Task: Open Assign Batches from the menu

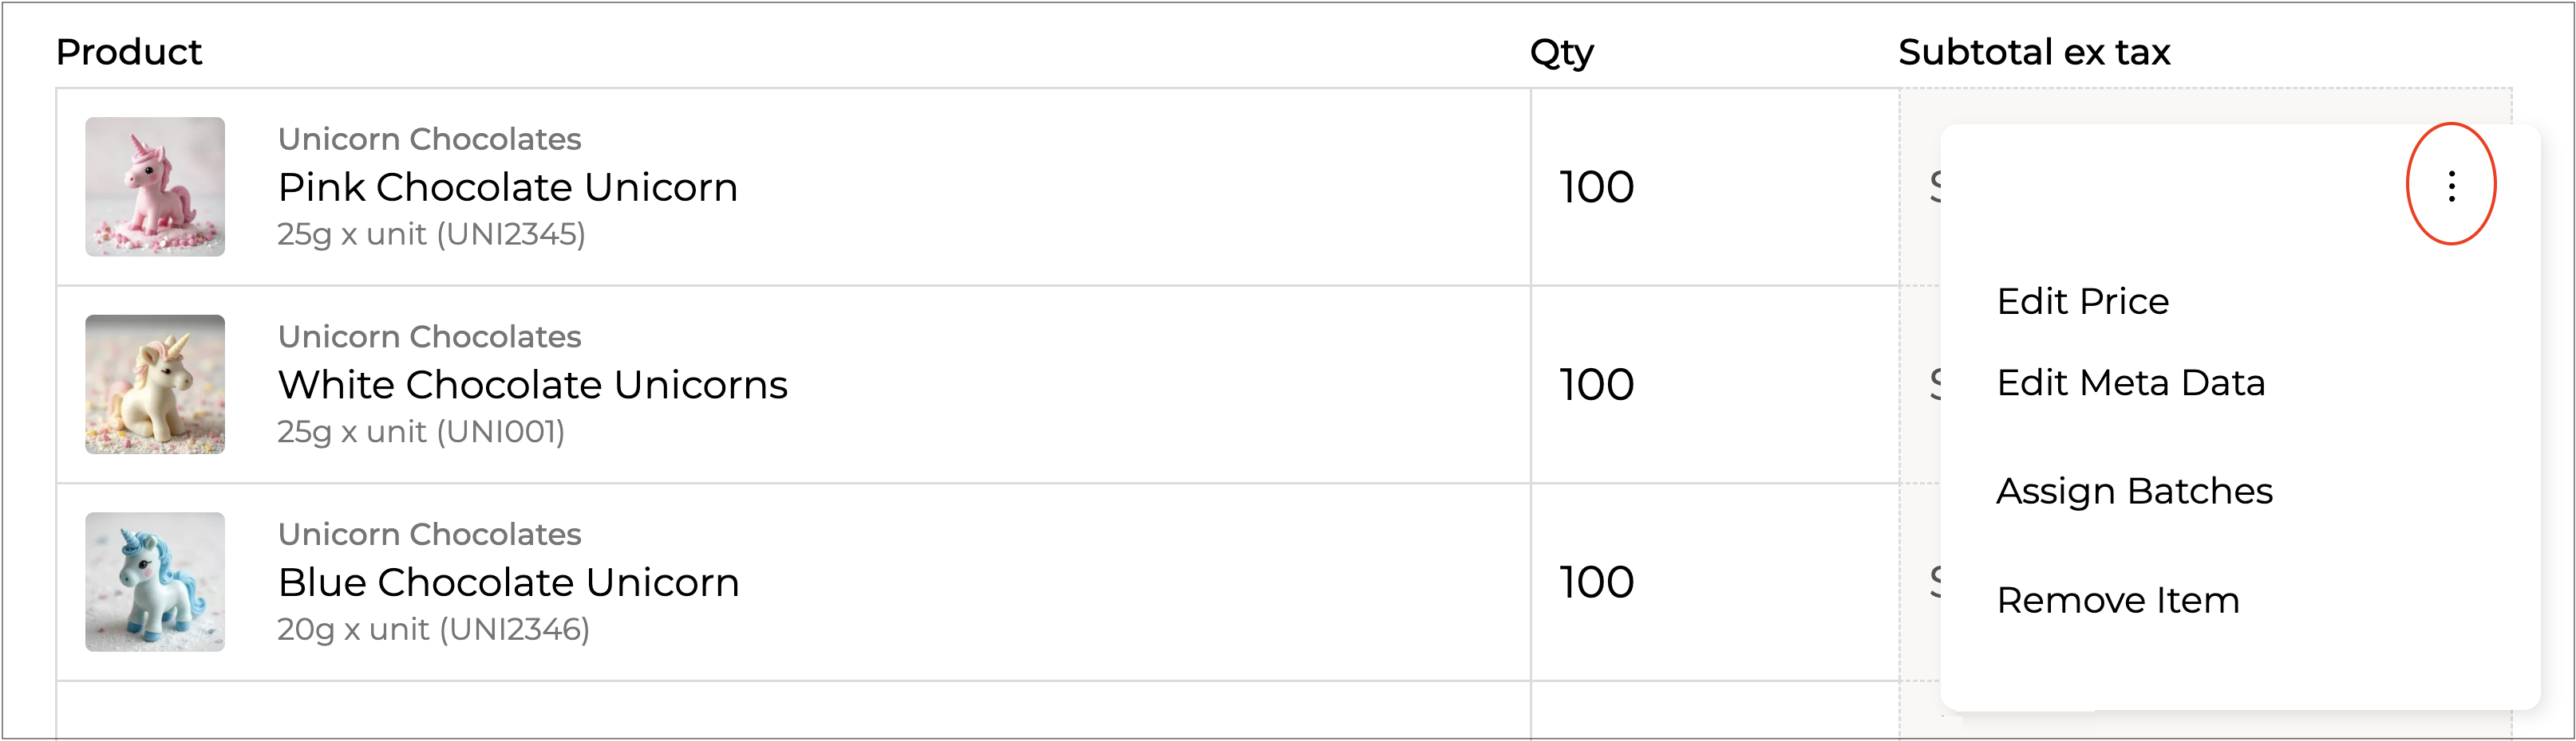Action: [x=2134, y=492]
